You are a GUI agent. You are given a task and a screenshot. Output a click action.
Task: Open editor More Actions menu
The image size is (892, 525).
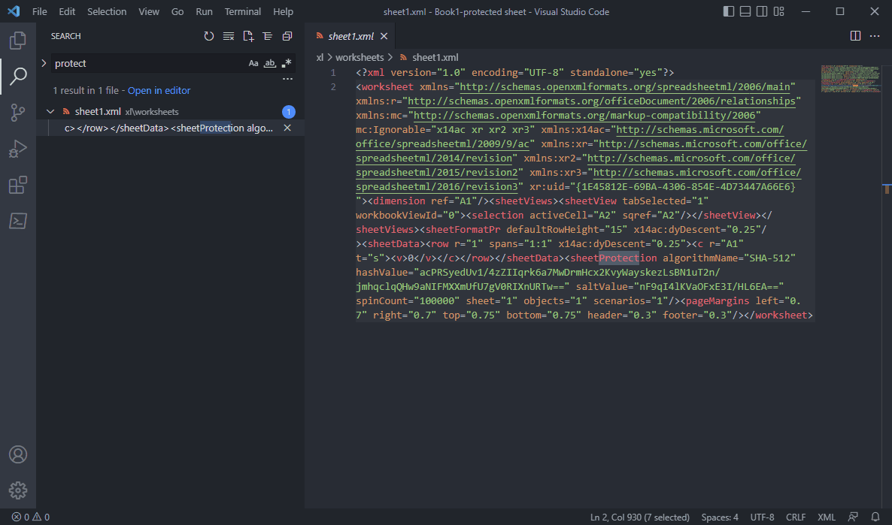(x=875, y=36)
